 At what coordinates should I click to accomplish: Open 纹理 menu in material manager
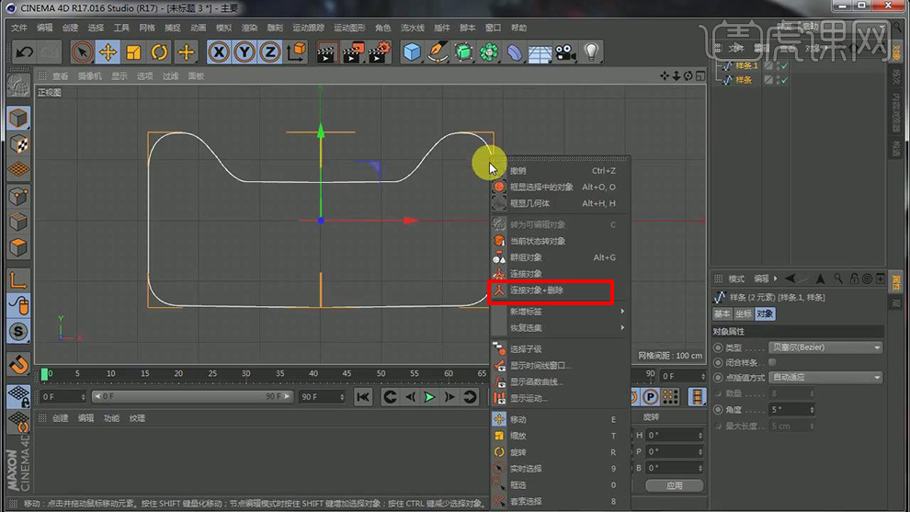coord(137,418)
